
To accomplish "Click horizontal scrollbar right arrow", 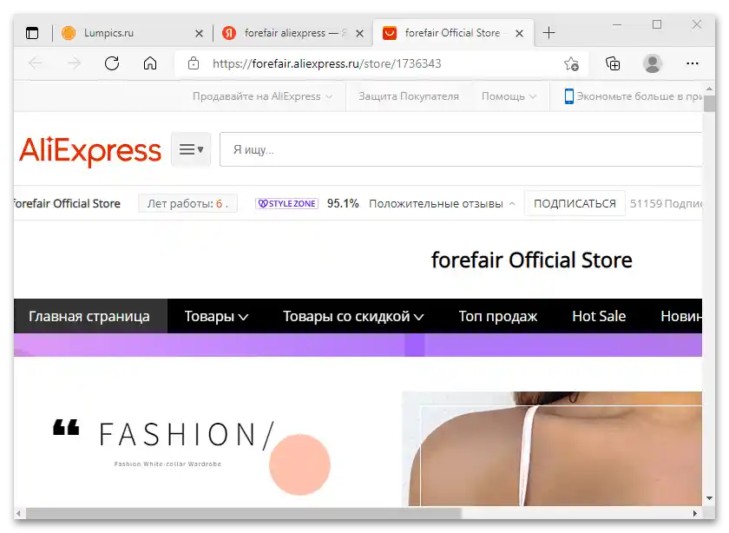I will click(x=695, y=513).
